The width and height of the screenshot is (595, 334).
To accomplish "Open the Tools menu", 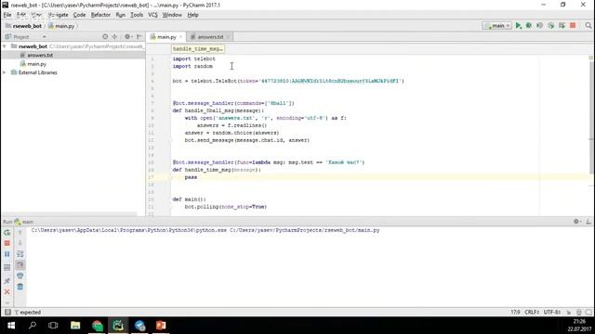I will [137, 15].
